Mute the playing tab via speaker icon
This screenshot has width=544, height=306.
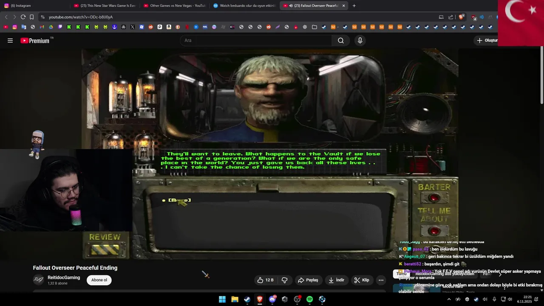[291, 6]
